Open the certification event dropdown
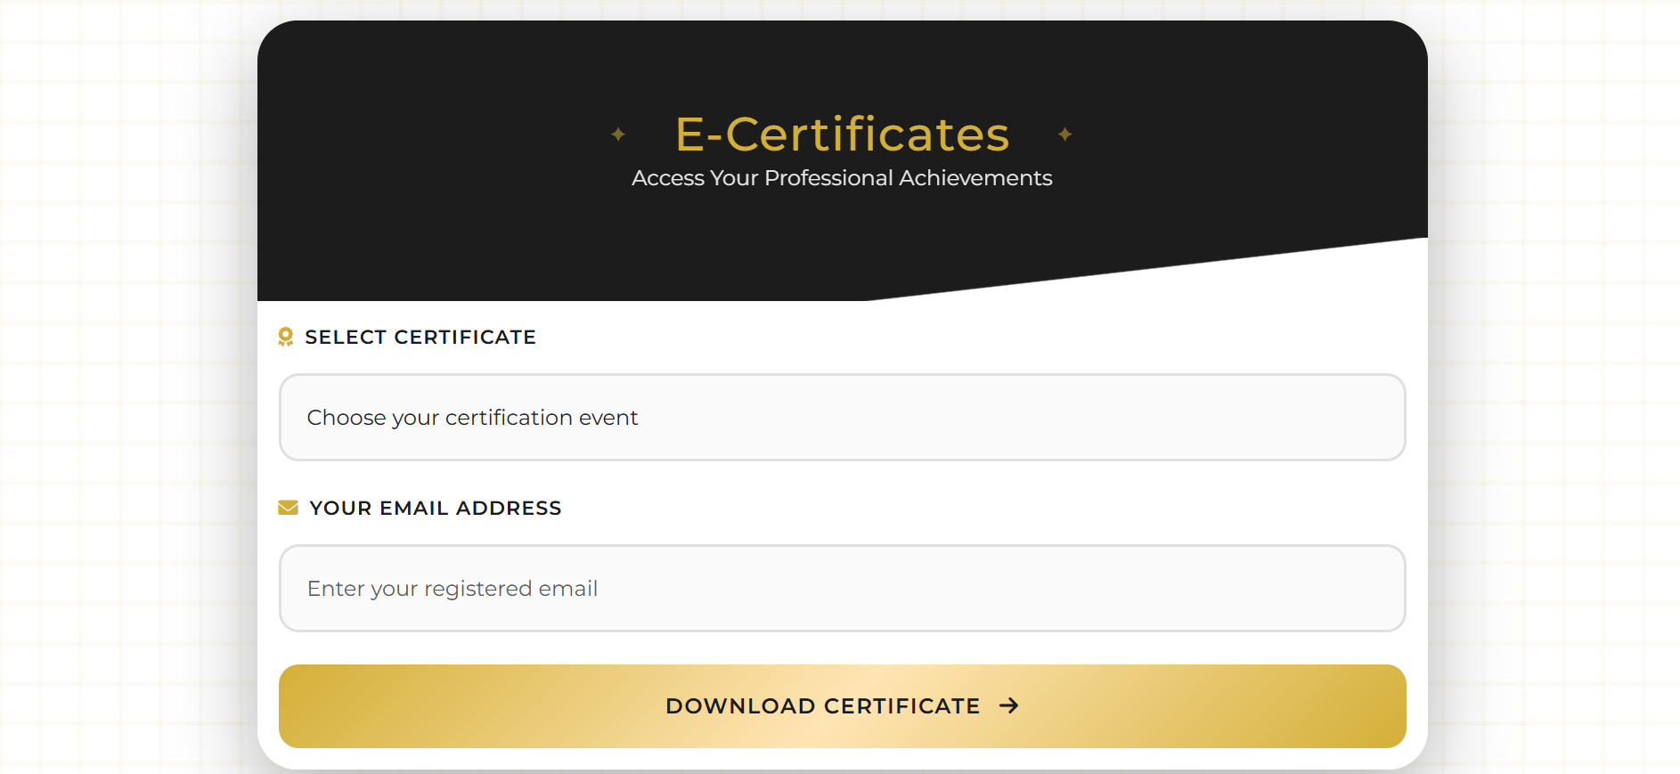1680x774 pixels. (842, 417)
